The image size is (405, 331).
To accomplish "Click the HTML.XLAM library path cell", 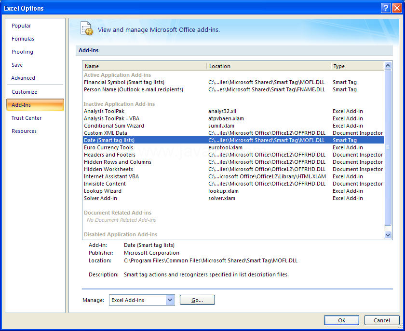I will coord(267,176).
